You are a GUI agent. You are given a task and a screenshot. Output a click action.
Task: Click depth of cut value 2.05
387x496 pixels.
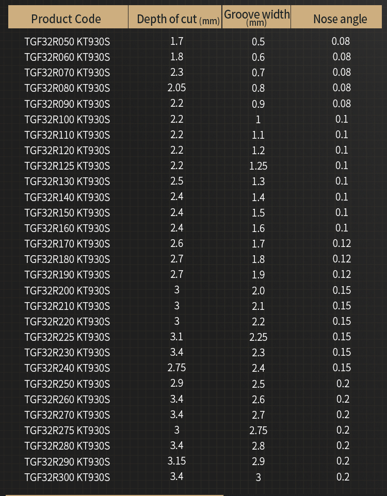coord(176,87)
